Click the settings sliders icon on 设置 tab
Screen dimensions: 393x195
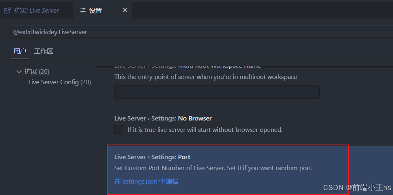83,11
